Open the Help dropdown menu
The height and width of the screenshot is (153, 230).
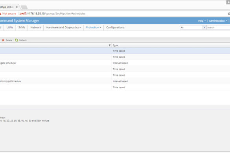(x=202, y=21)
